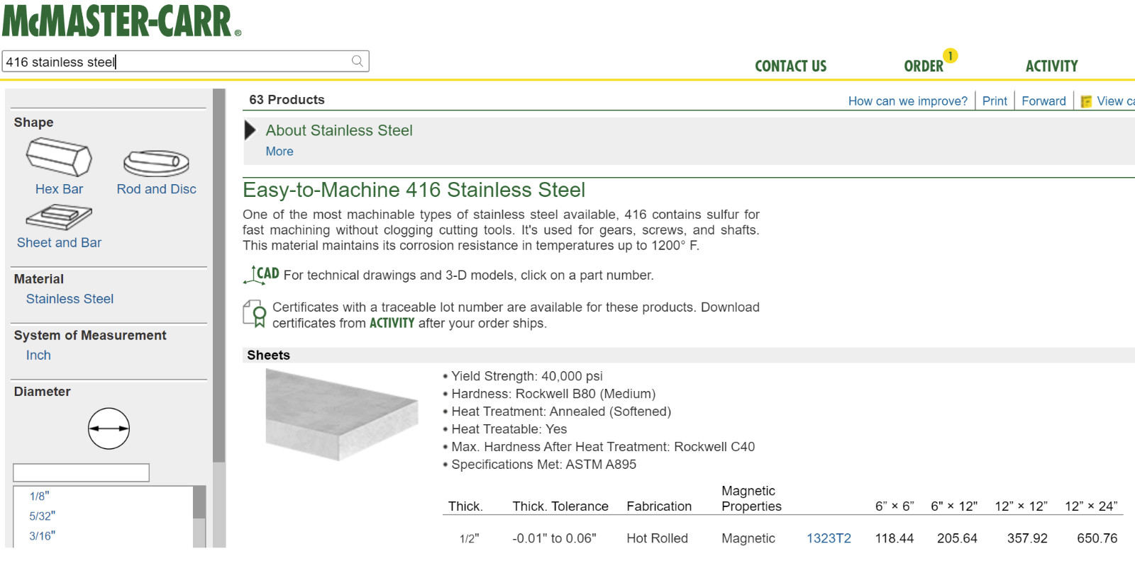
Task: Open the ACTIVITY menu
Action: tap(1052, 66)
